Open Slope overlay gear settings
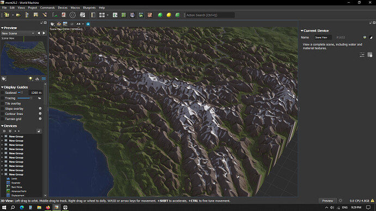 click(x=40, y=109)
